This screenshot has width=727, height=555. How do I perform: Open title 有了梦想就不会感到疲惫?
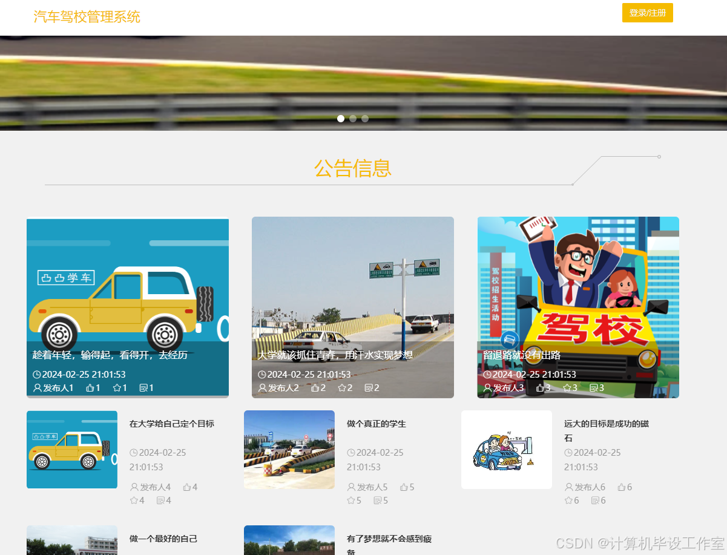tap(389, 545)
